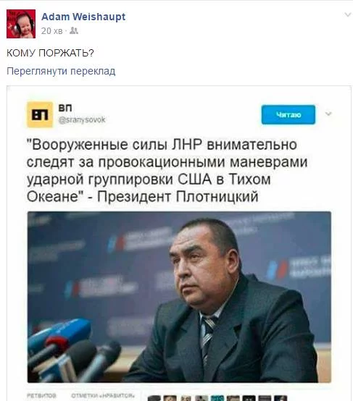Expand the post options chevron at top right
This screenshot has height=401, width=353.
click(347, 14)
